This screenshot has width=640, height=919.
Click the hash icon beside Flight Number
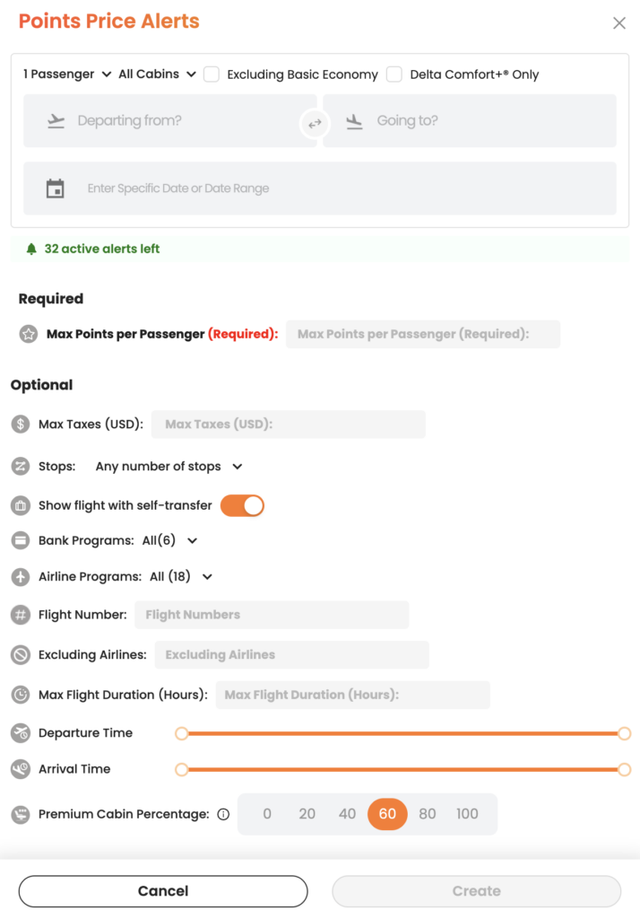click(21, 615)
